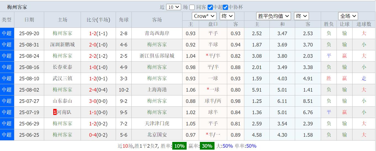376x151 pixels.
Task: Click the 中超 badge in the 25-09-20 row
Action: pos(7,33)
